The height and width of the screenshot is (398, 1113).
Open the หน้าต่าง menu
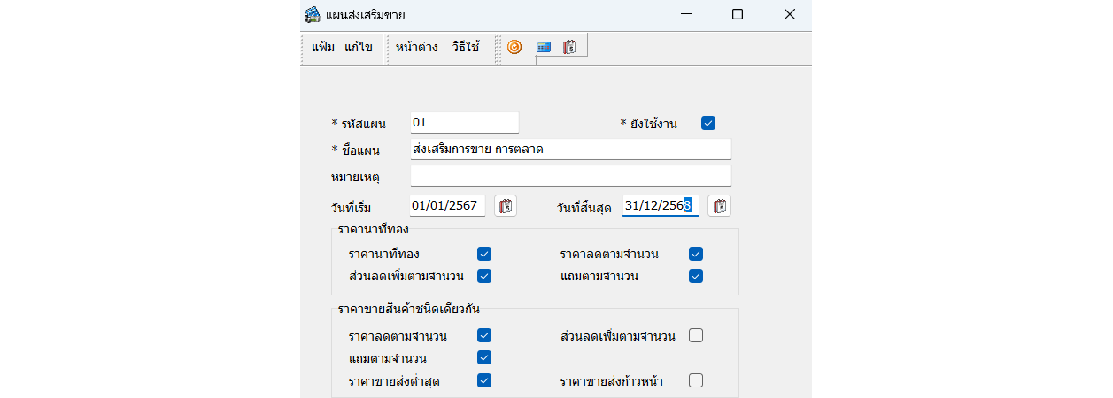(x=417, y=47)
